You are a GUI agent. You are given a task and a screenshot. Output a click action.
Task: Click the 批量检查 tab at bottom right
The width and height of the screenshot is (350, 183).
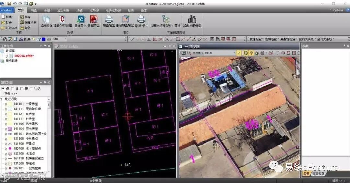click(x=318, y=173)
